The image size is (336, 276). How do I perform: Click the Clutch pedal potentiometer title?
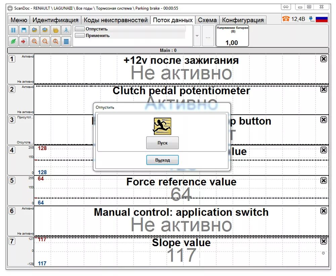click(181, 91)
